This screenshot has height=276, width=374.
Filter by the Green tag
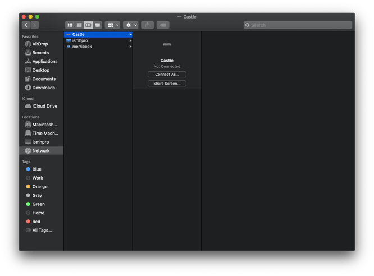point(41,204)
